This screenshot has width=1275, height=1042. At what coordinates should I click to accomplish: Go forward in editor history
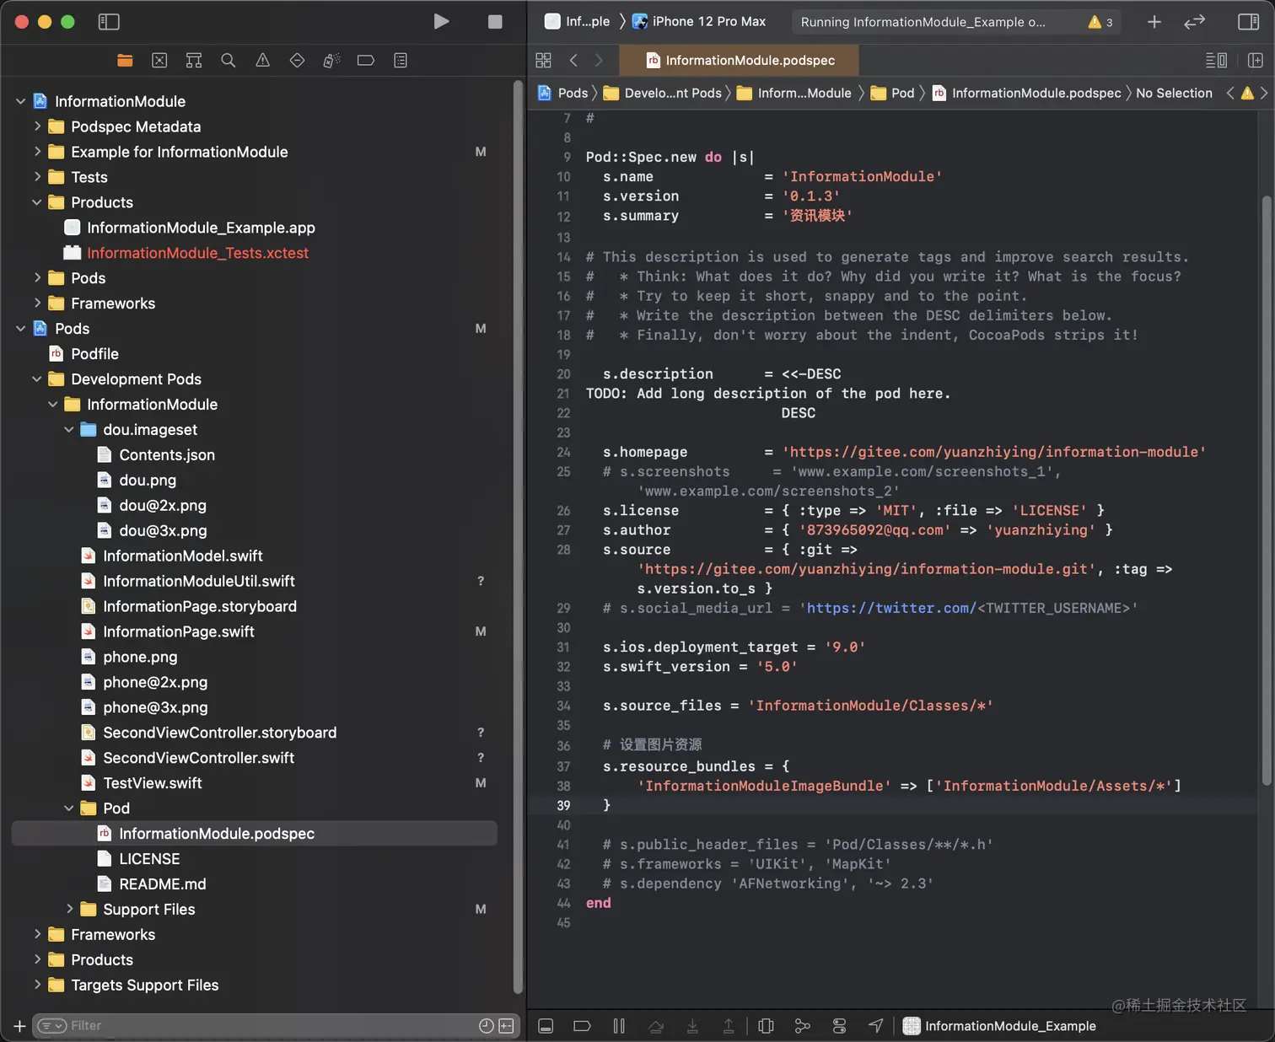point(599,60)
